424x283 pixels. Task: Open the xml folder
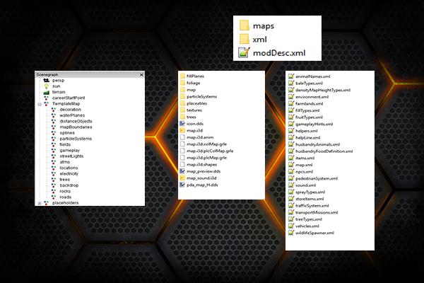(x=259, y=38)
